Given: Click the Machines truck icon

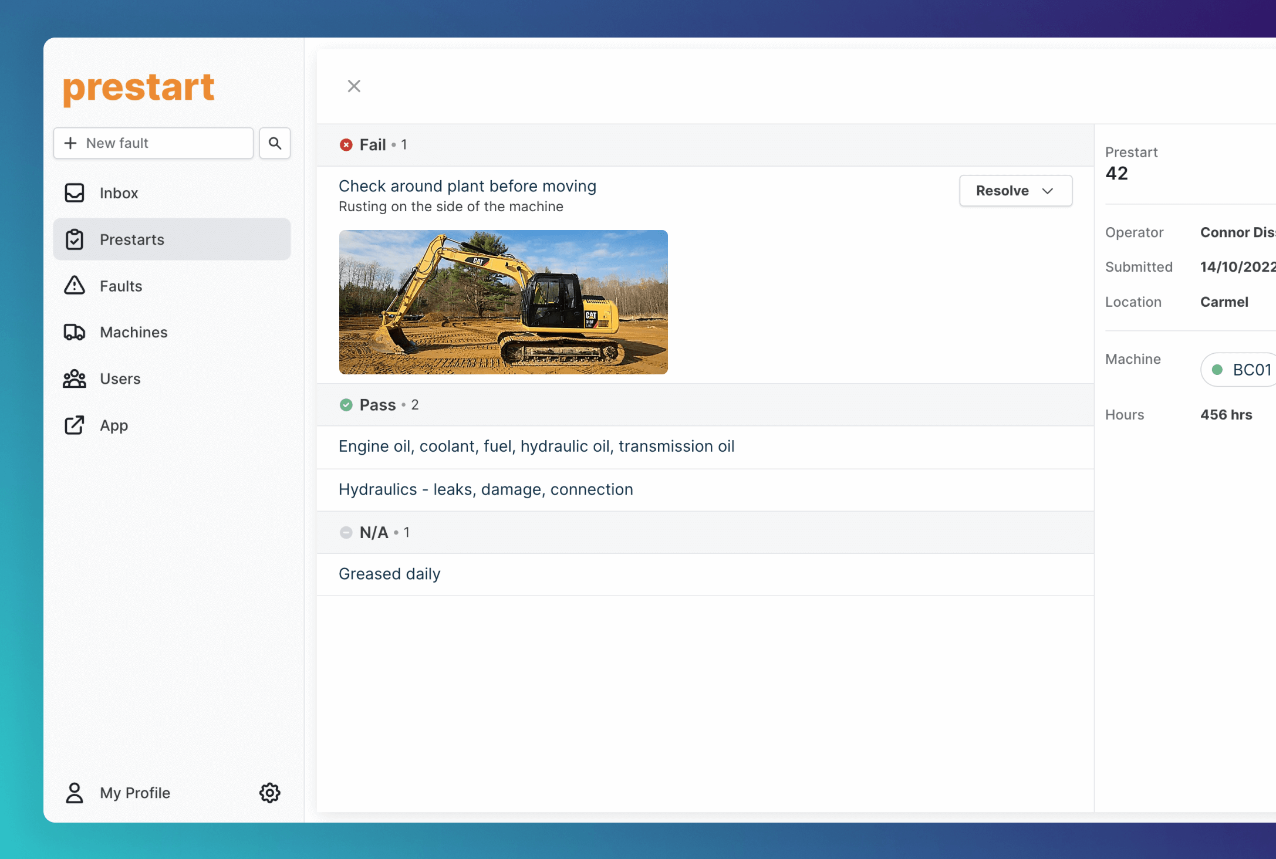Looking at the screenshot, I should [x=75, y=332].
